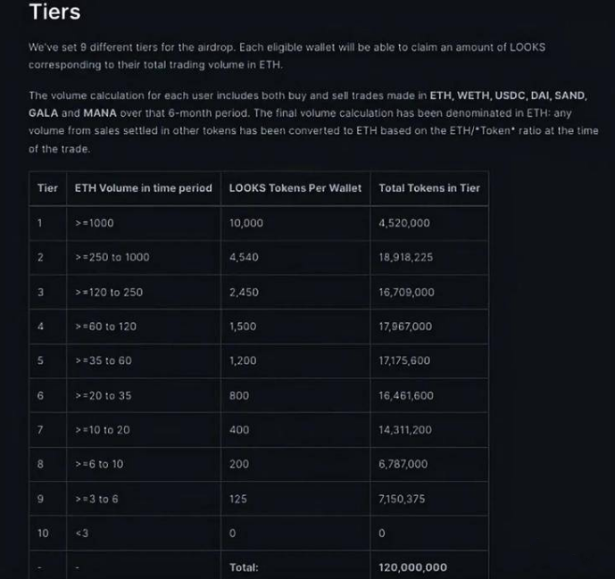Select the 6,787,000 total cell

[429, 464]
